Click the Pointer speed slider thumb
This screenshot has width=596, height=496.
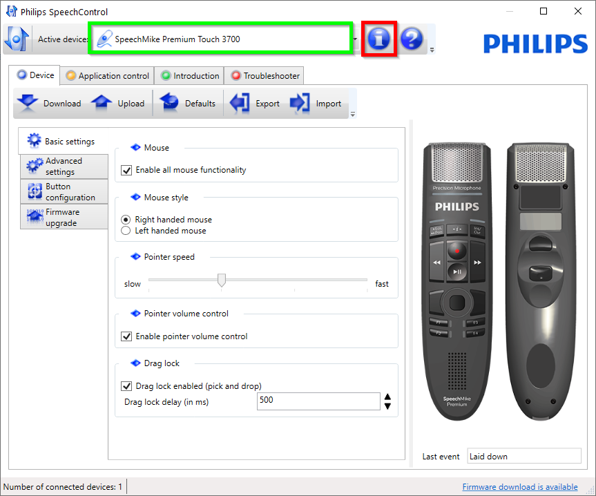222,280
